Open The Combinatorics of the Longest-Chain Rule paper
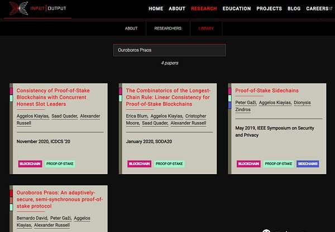This screenshot has width=335, height=232. [x=168, y=98]
